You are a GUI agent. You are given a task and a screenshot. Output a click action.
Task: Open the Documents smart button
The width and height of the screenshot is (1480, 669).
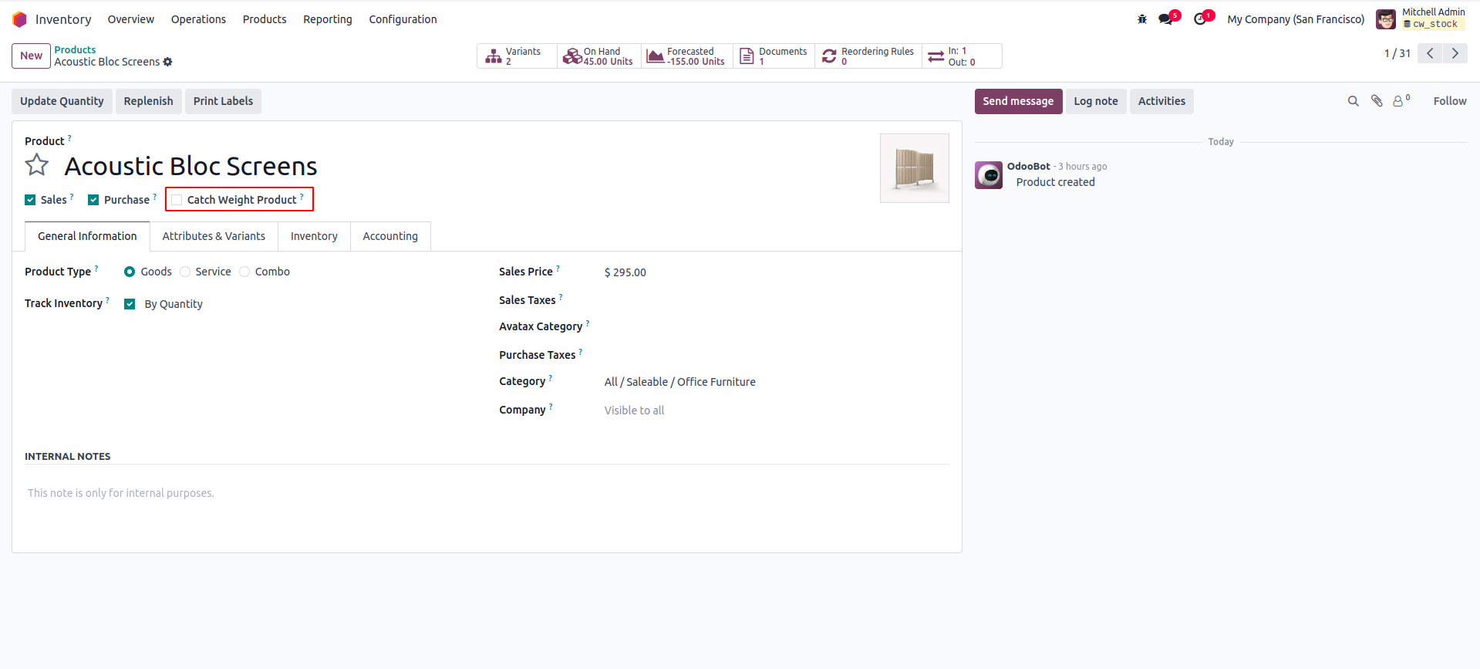tap(774, 56)
